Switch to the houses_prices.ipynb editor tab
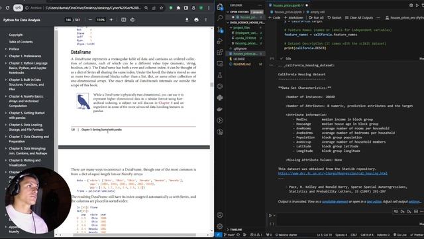Viewport: 424px width, 239px height. (288, 5)
